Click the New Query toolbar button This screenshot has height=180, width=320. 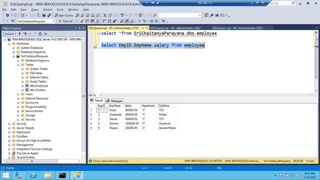tap(63, 15)
